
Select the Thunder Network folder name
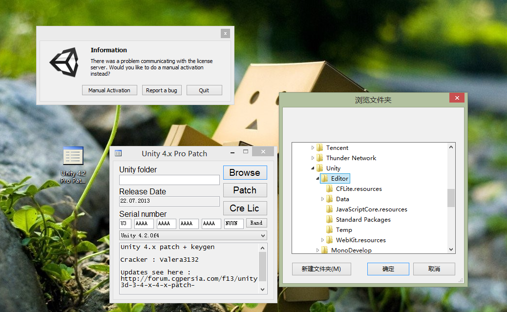click(351, 158)
